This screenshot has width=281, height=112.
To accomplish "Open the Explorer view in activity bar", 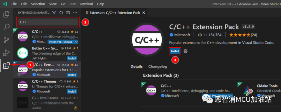I will 7,14.
